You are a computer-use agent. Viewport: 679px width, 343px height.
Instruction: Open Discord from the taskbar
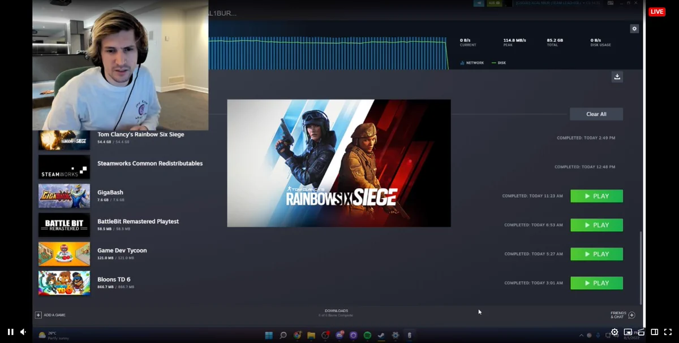339,335
